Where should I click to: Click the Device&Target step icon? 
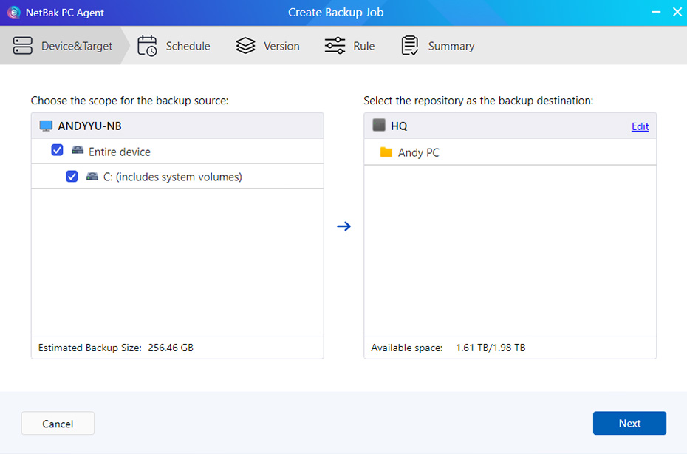tap(23, 46)
